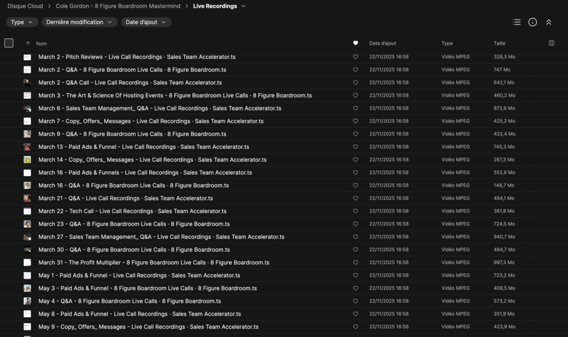Favorite March 31 - The Profit Multiplier file
Screen dimensions: 568x337
[356, 262]
